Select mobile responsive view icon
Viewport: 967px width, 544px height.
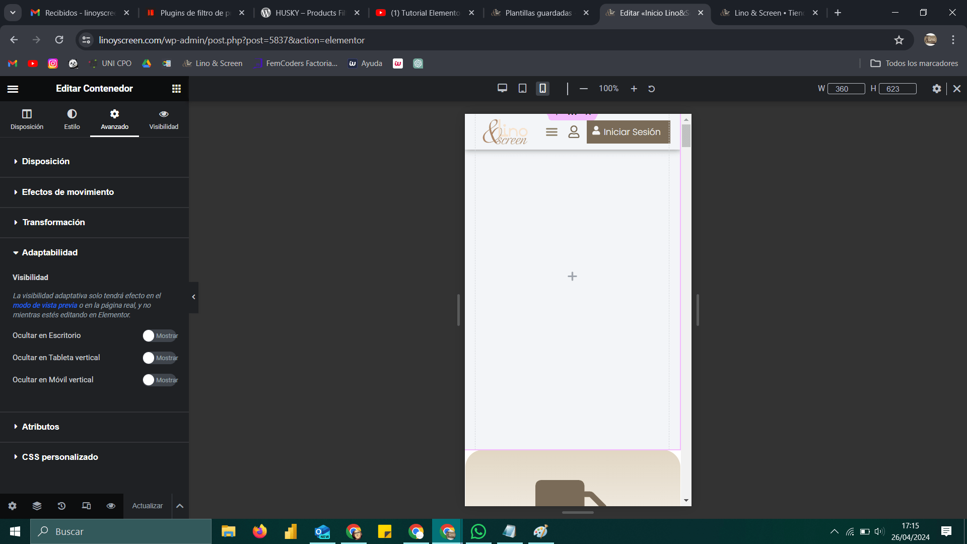tap(542, 88)
